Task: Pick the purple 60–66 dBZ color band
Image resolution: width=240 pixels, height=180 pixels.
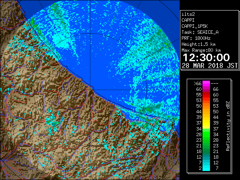Action: [206, 89]
